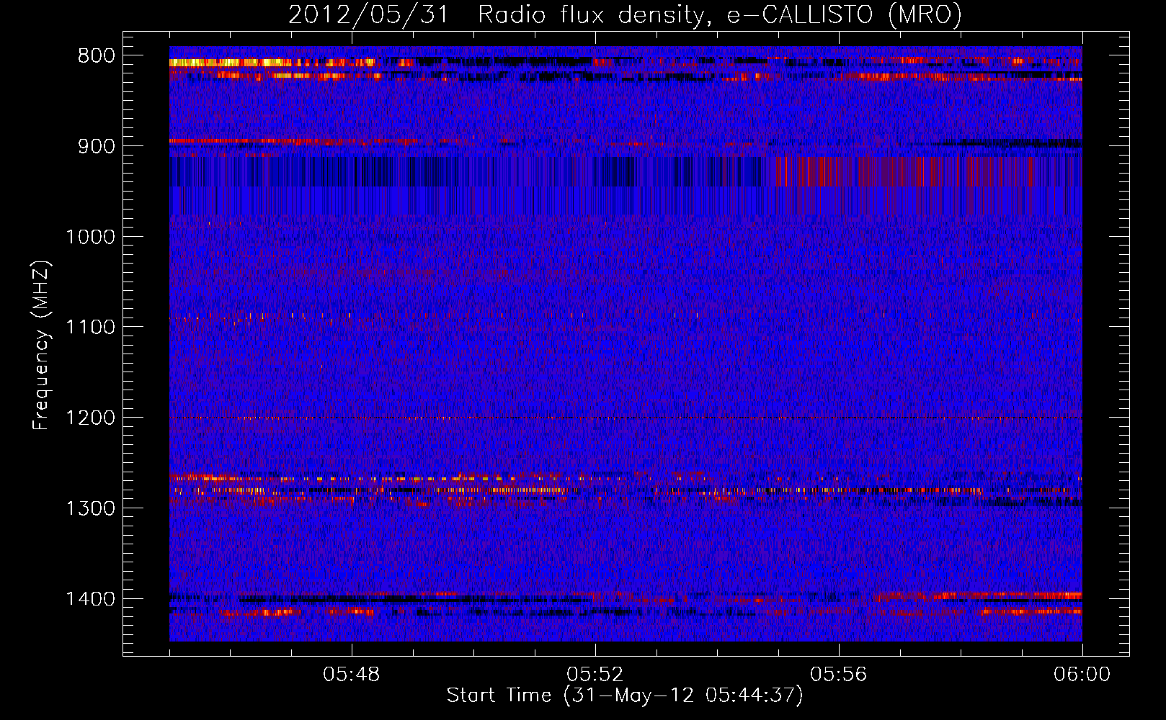
Task: Click the '1100' frequency tick label
Action: [90, 328]
